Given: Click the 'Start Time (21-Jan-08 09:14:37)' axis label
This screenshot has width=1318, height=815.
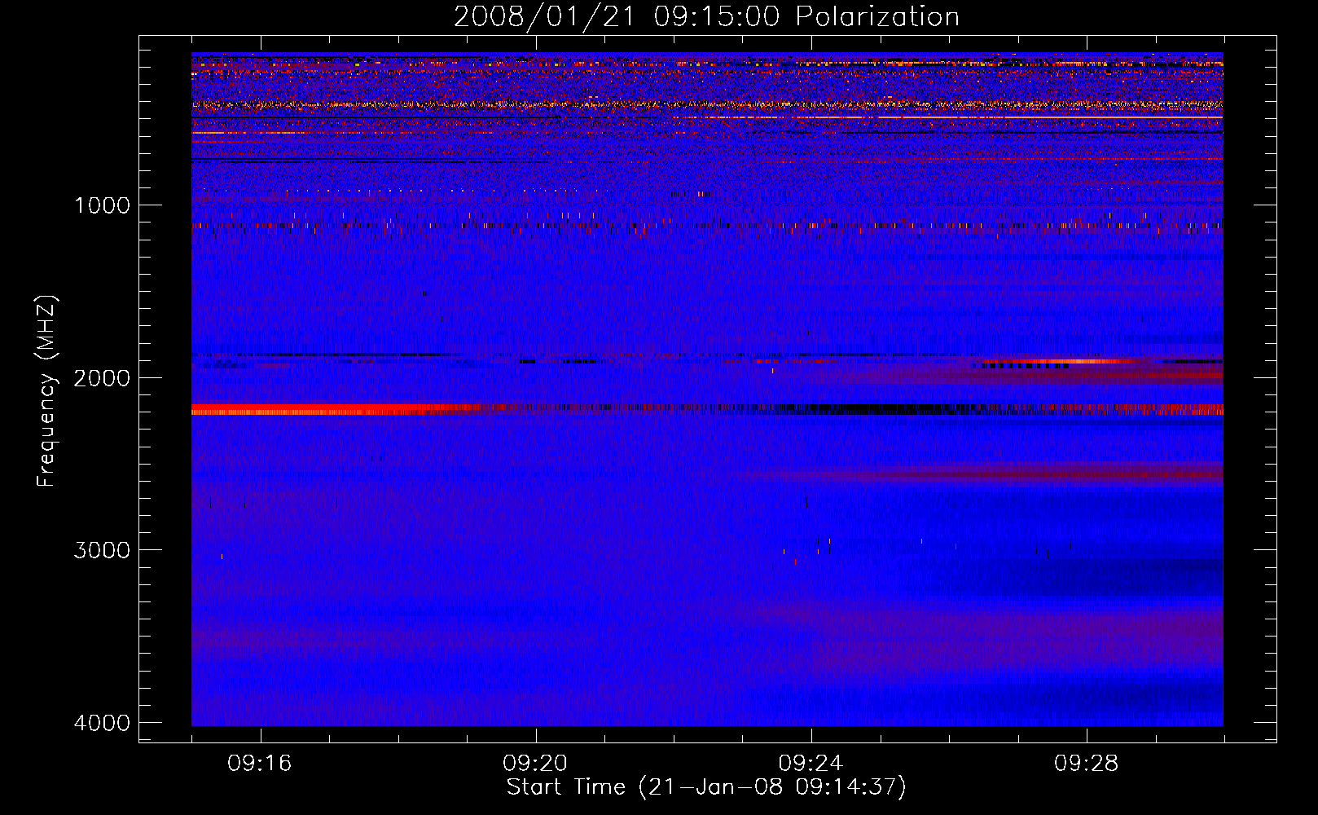Looking at the screenshot, I should point(706,787).
